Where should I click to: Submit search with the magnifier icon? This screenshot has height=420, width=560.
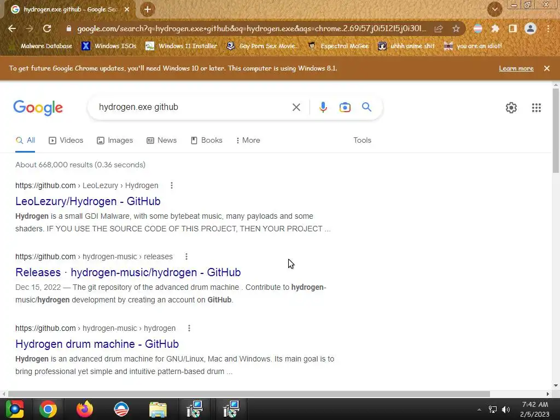(x=366, y=107)
